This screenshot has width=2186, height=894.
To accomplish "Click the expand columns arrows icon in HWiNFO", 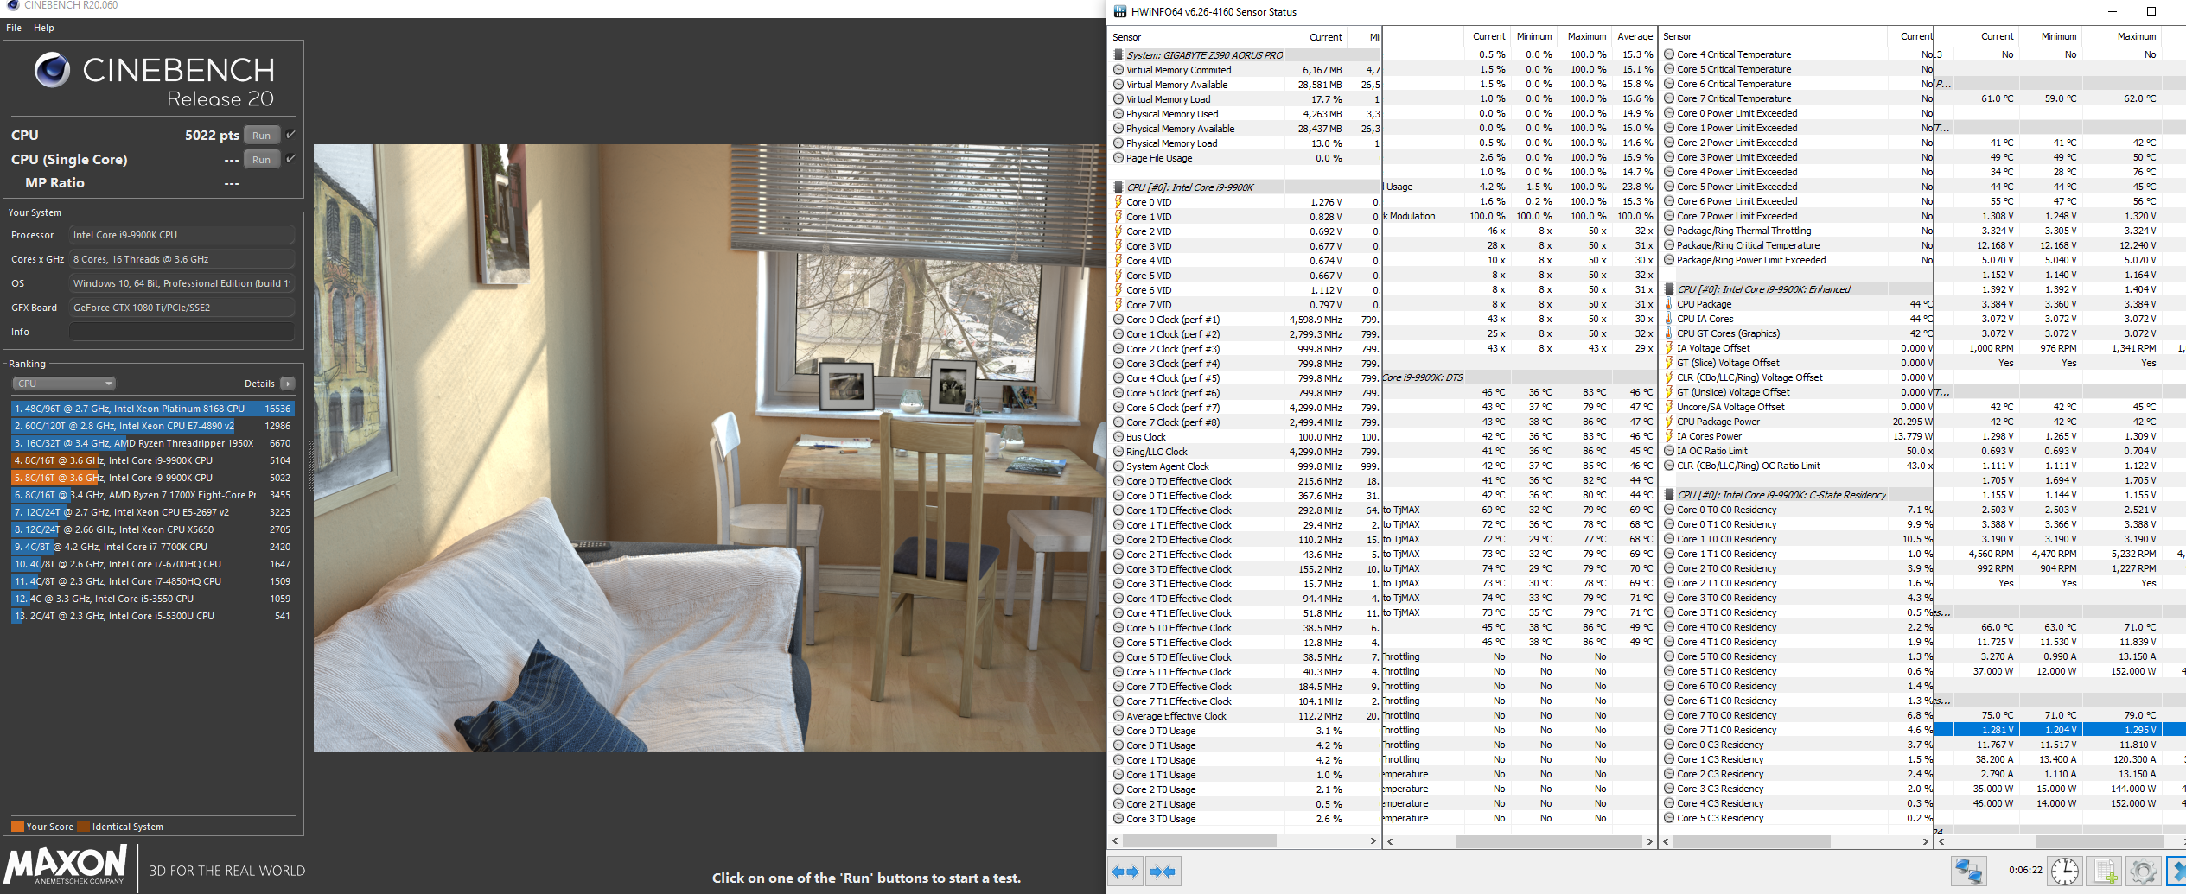I will pos(1125,872).
